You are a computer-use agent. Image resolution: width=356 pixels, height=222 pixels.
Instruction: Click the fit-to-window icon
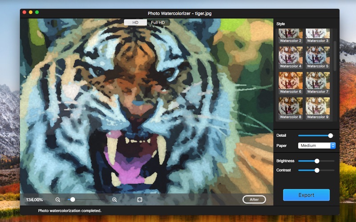(139, 200)
